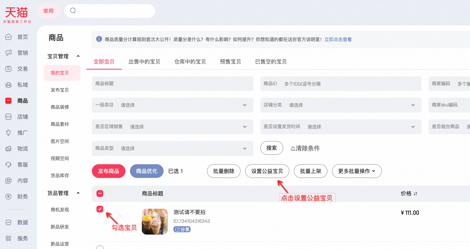Open the 一级类目 dropdown

coord(173,105)
